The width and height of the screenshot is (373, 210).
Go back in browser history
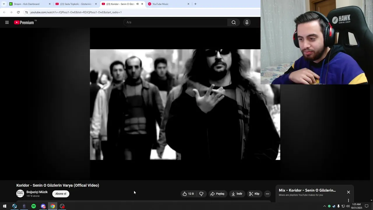tap(4, 12)
